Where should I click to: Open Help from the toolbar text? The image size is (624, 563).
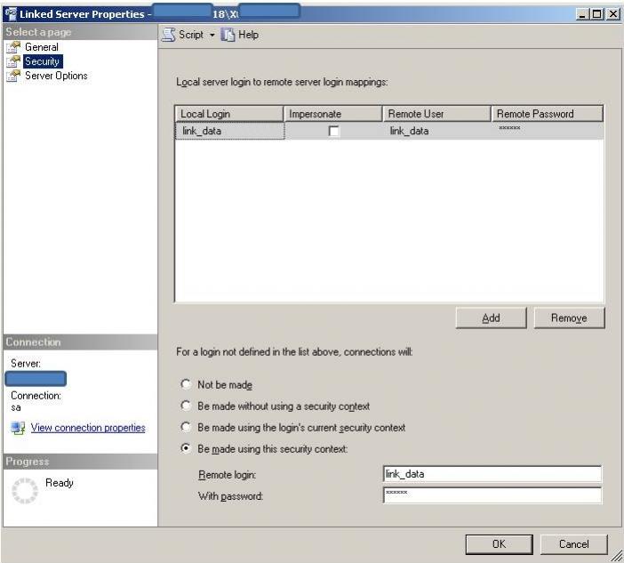click(x=248, y=35)
